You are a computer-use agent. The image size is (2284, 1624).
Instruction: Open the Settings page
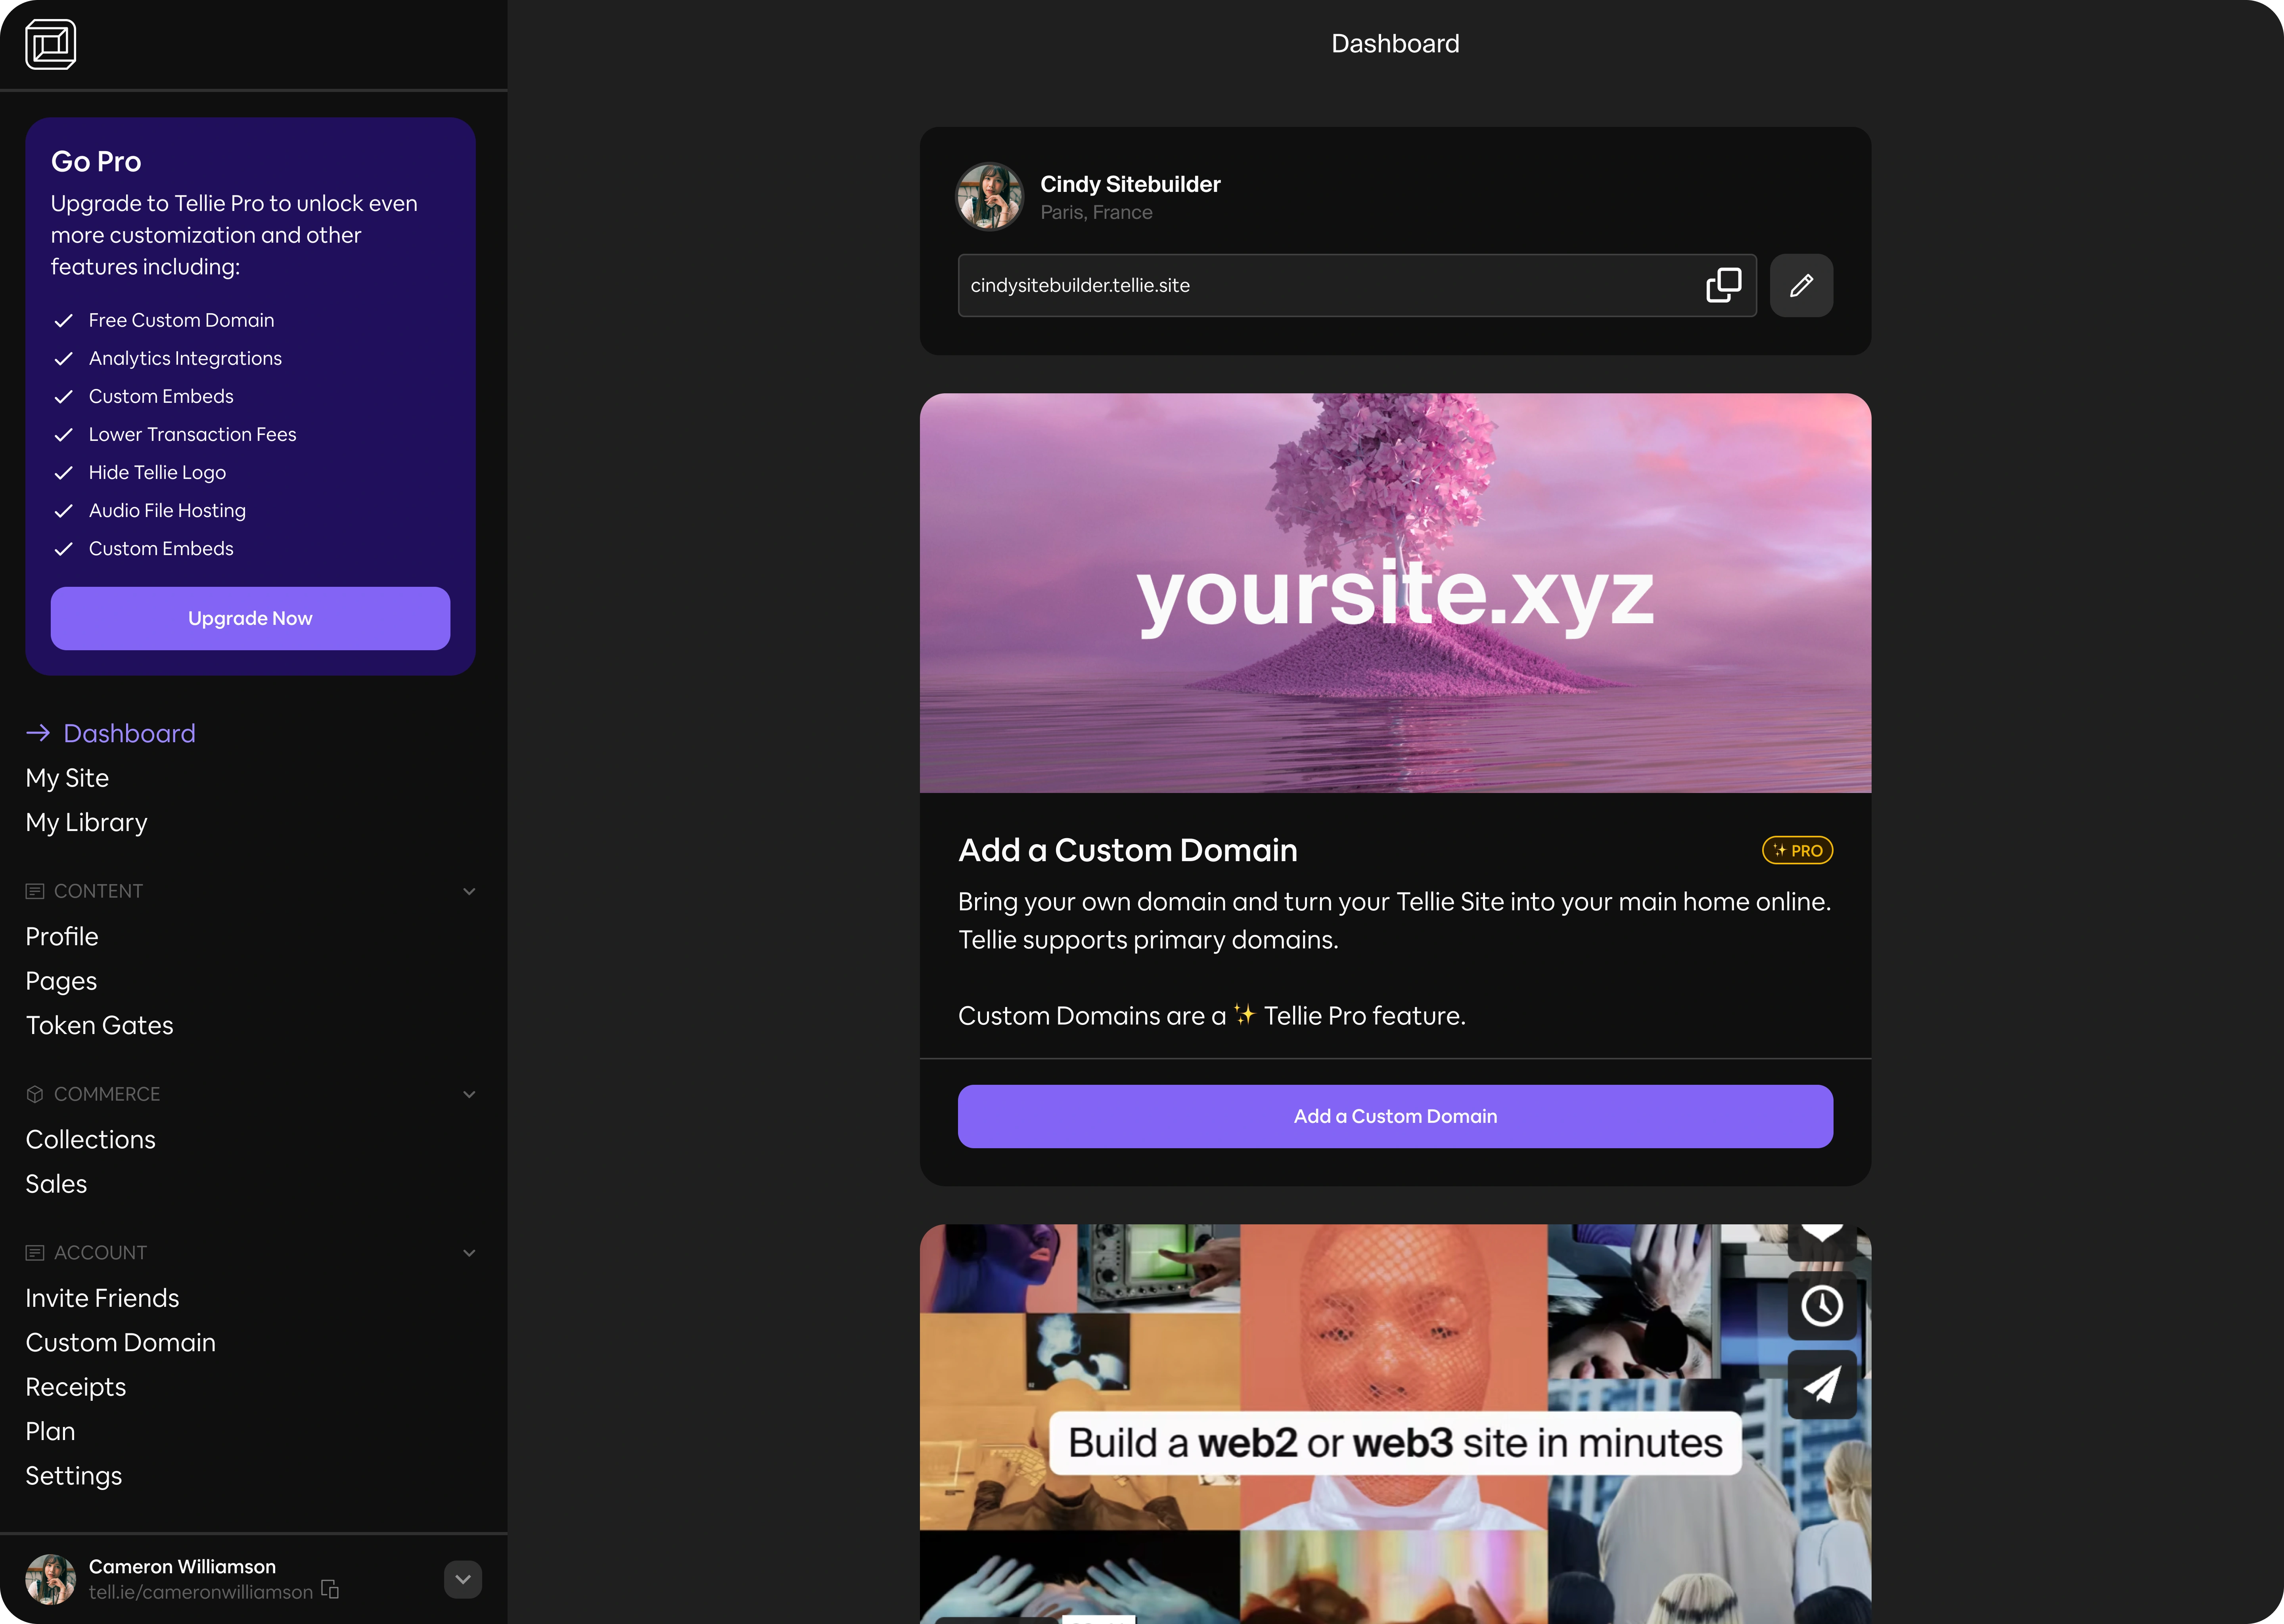73,1476
